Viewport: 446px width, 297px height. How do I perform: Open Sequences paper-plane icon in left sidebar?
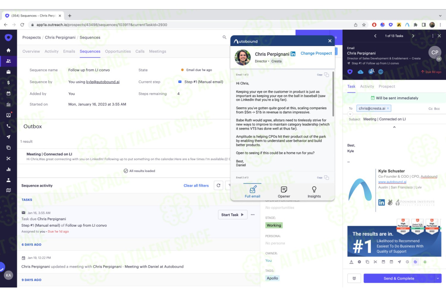tap(8, 137)
